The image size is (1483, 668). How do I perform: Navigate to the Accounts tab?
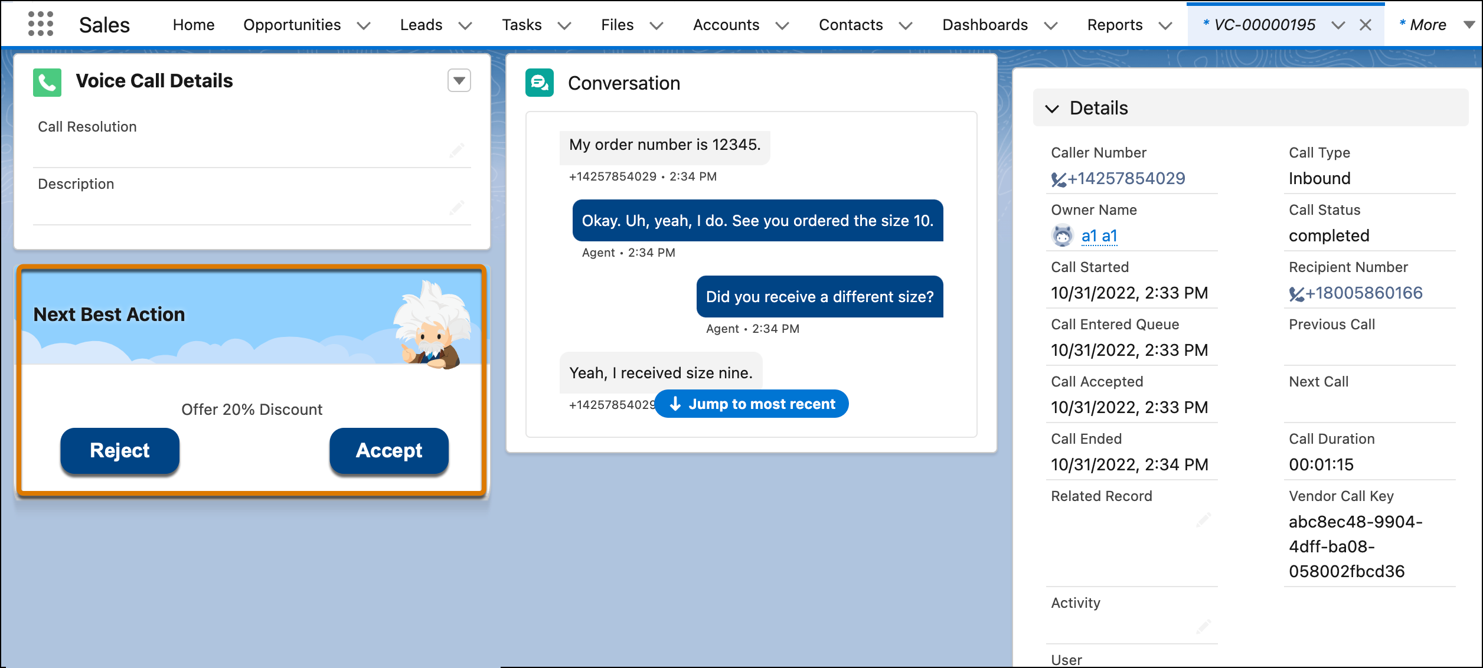tap(726, 25)
